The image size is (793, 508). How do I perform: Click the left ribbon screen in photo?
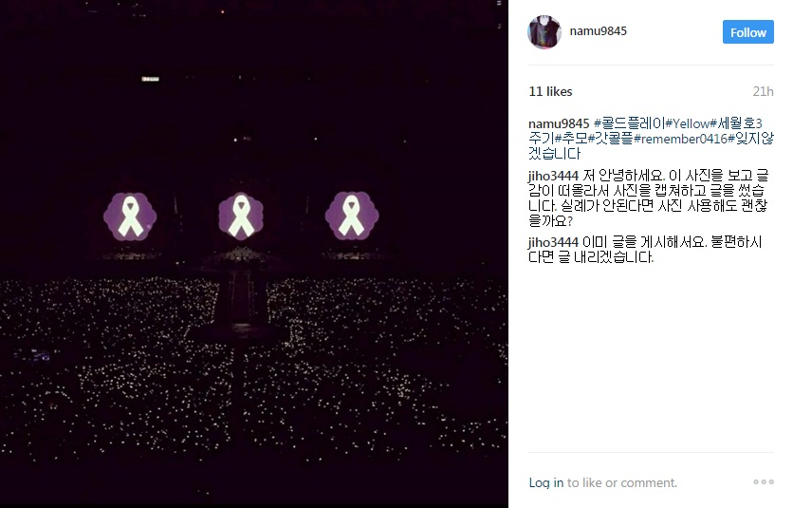point(131,216)
